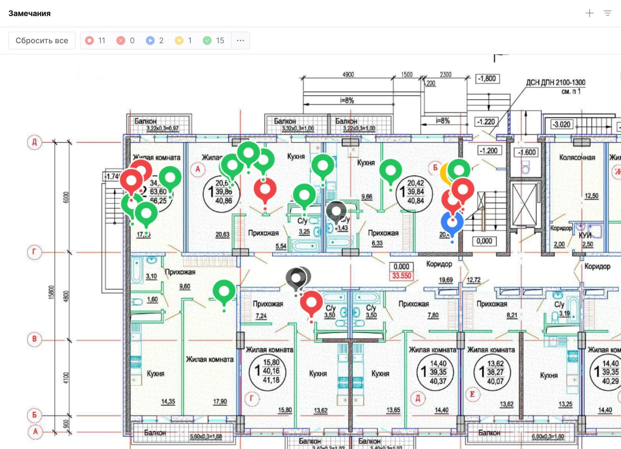Click the Балкон label 5,60x0,3=1,68
Viewport: 621px width, 449px height.
pos(206,437)
